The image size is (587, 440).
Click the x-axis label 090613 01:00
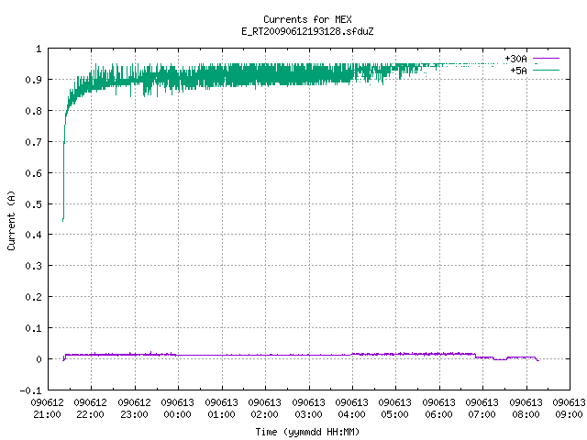[x=221, y=408]
